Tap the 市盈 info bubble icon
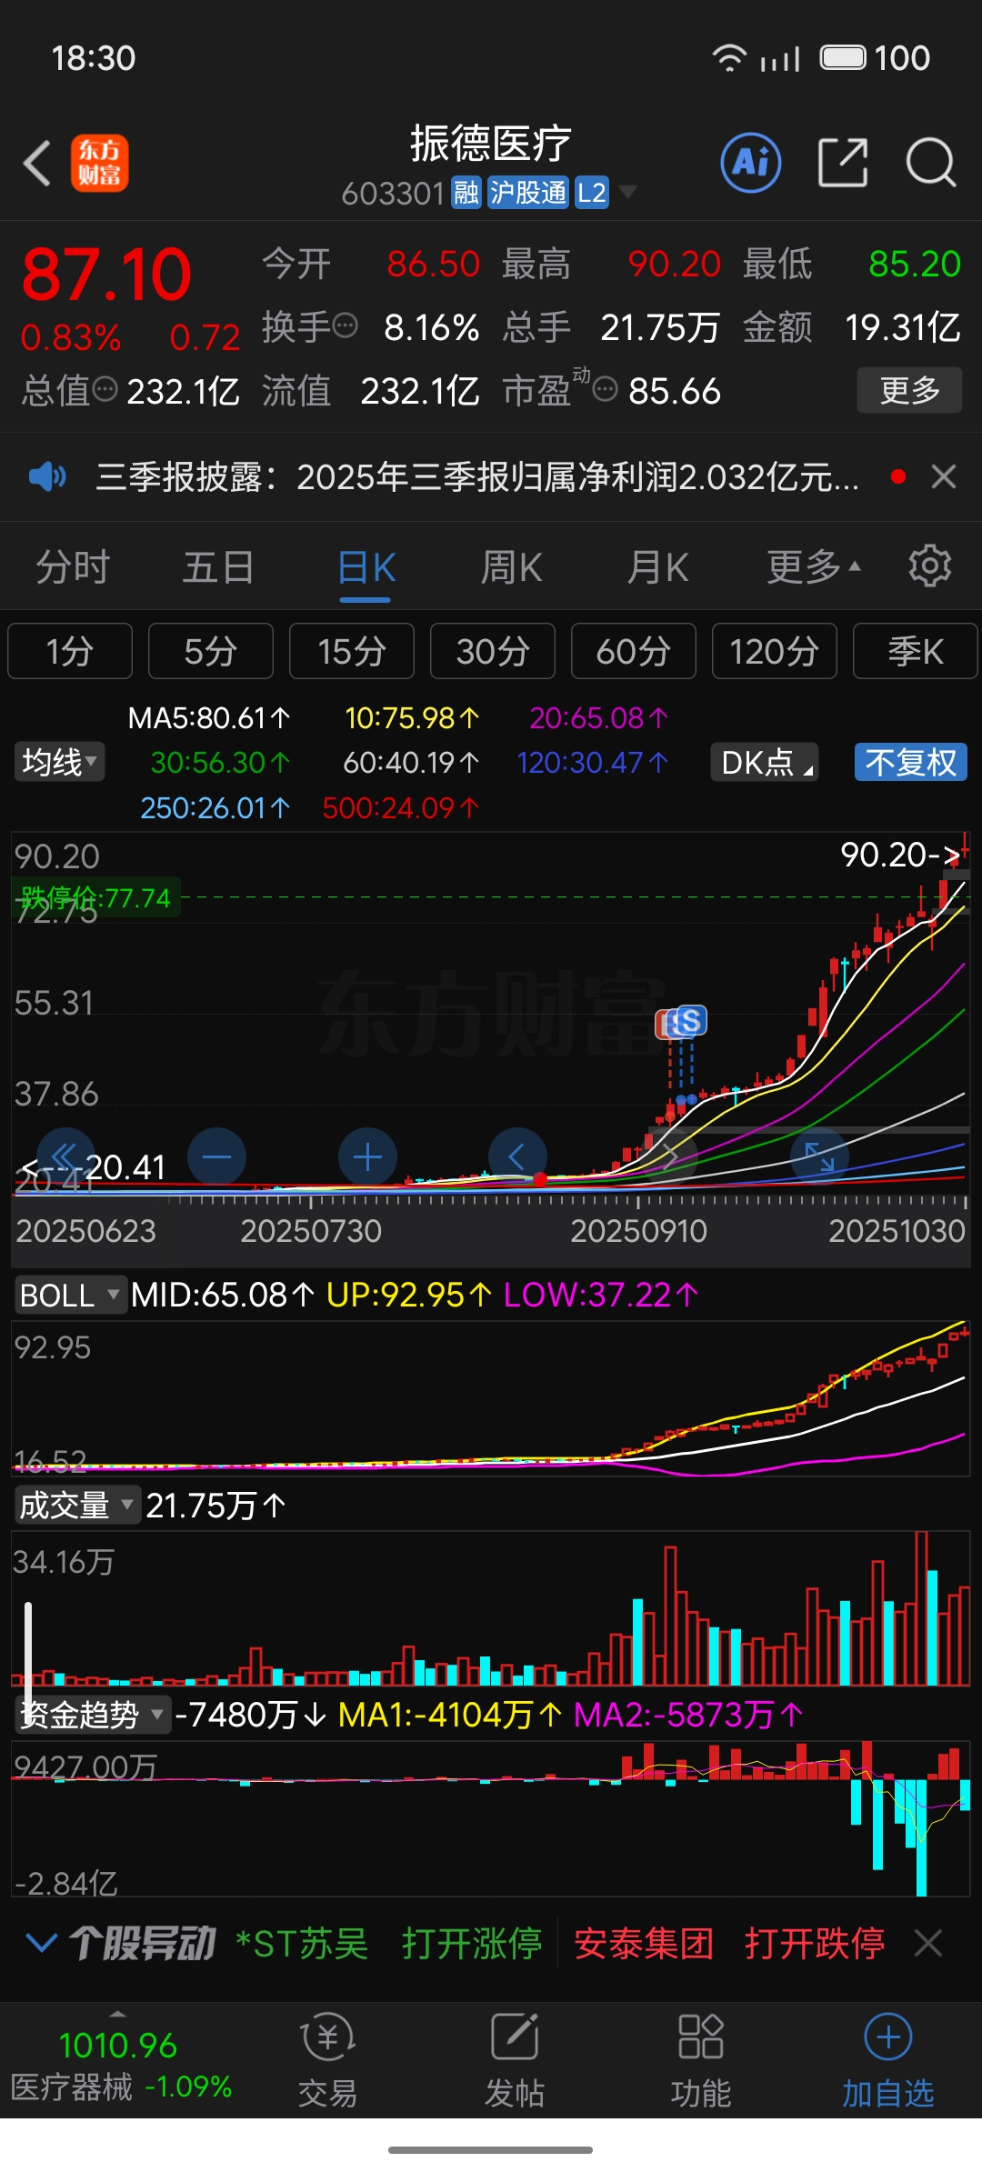Image resolution: width=982 pixels, height=2182 pixels. click(606, 390)
